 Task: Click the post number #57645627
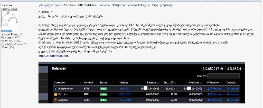pos(90,5)
